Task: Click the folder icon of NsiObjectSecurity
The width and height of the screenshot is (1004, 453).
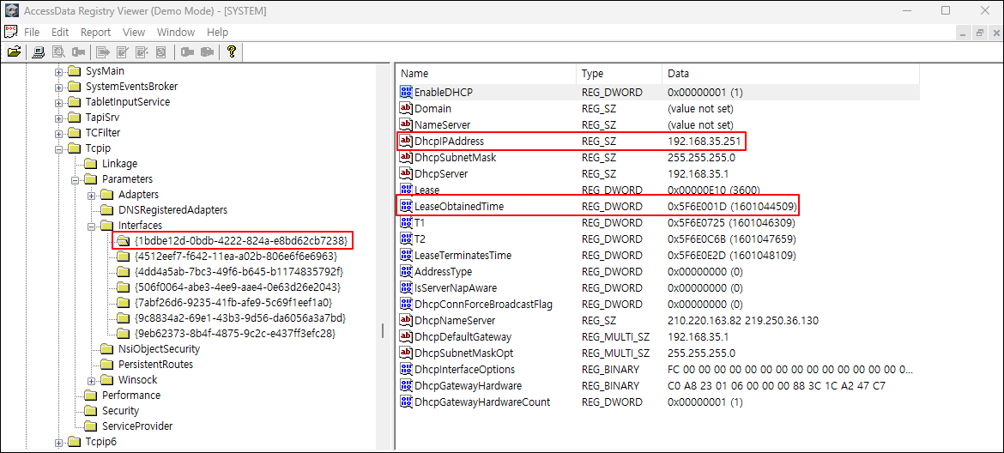Action: point(107,349)
